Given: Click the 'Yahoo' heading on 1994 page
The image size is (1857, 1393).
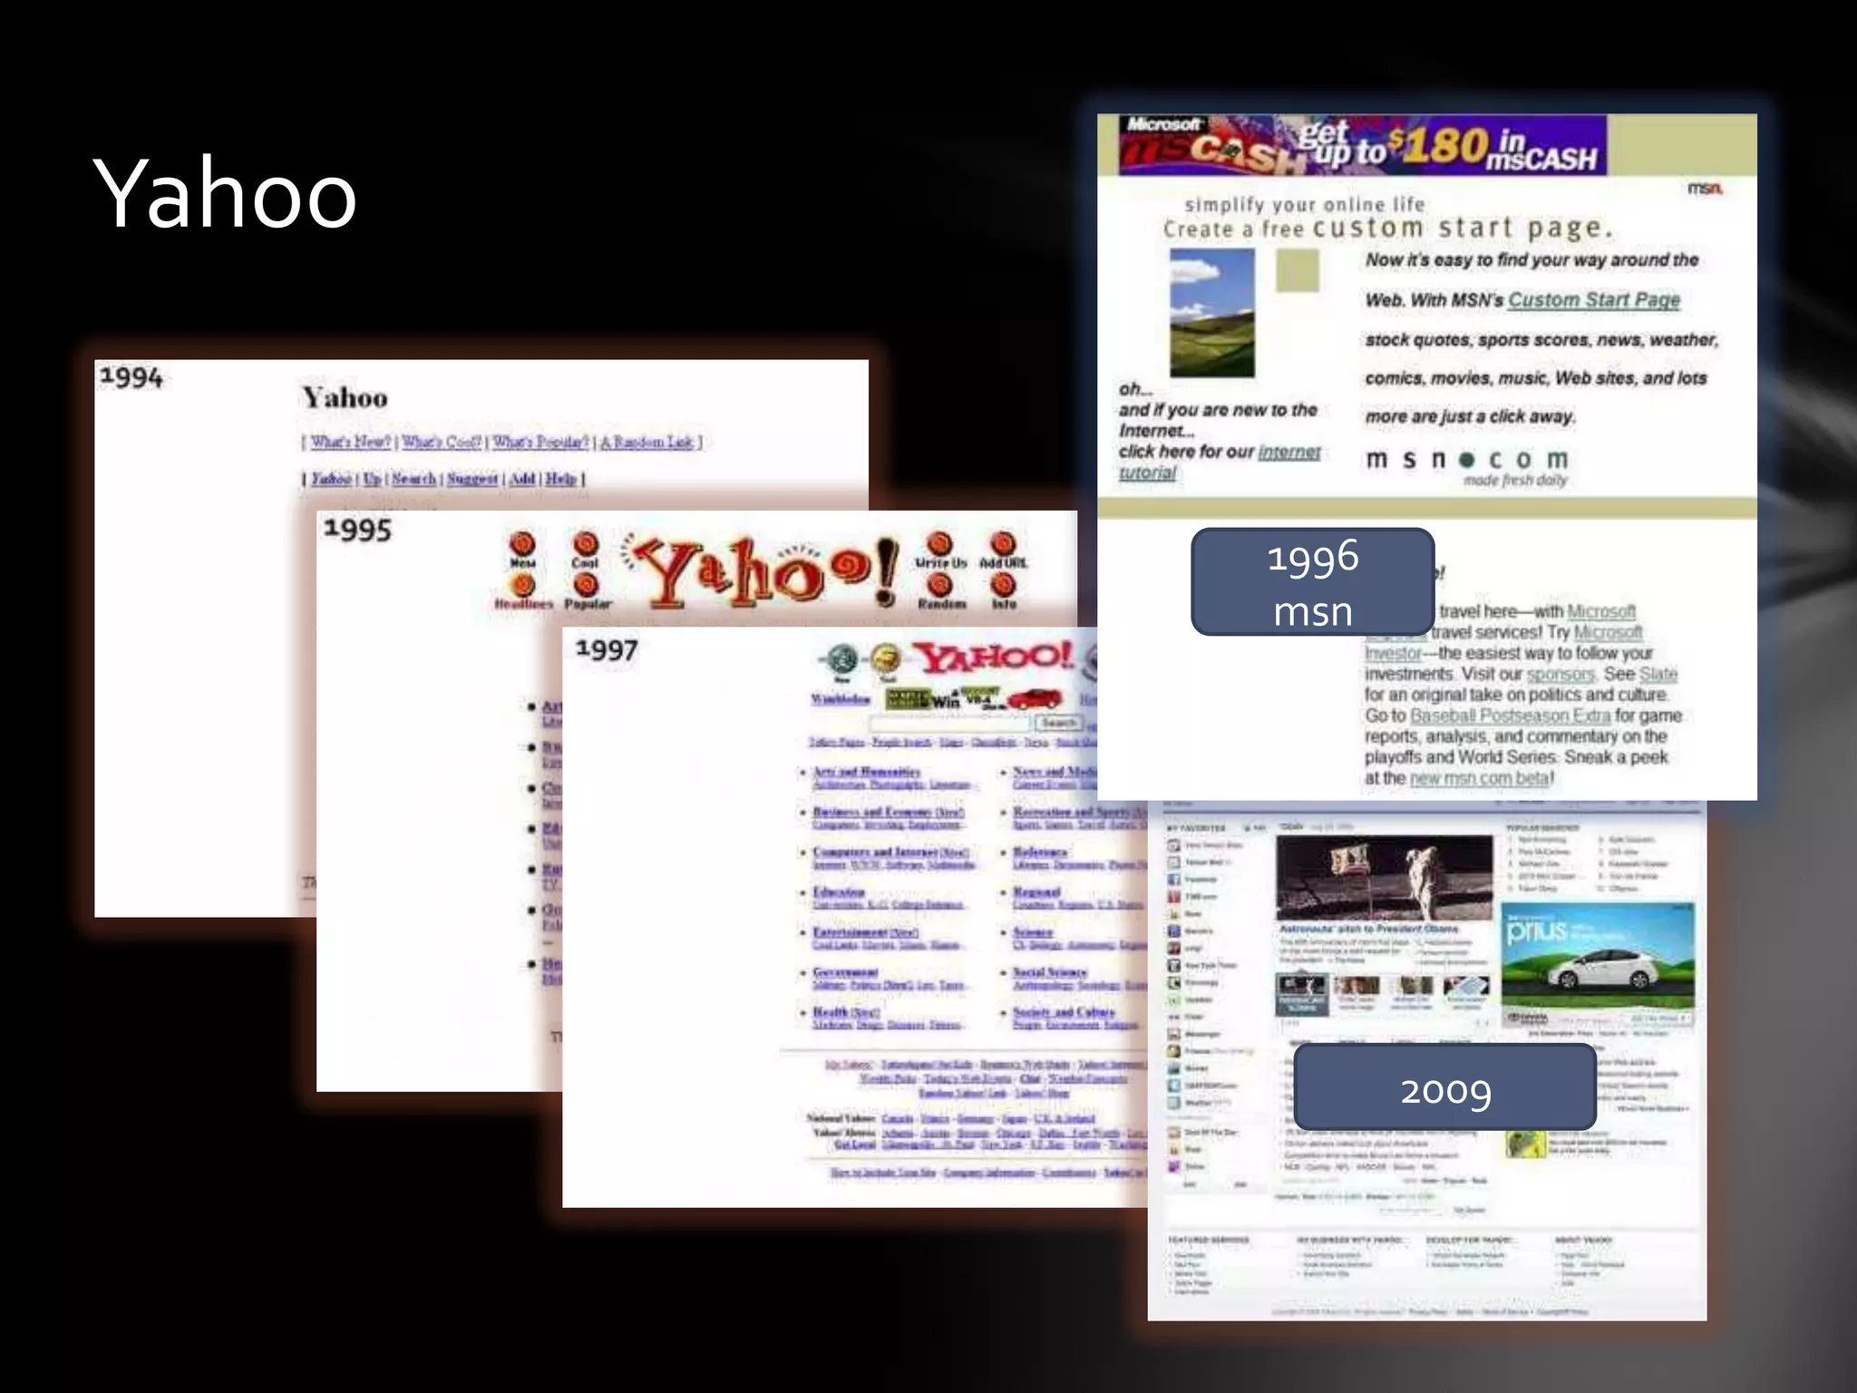Looking at the screenshot, I should pos(345,397).
